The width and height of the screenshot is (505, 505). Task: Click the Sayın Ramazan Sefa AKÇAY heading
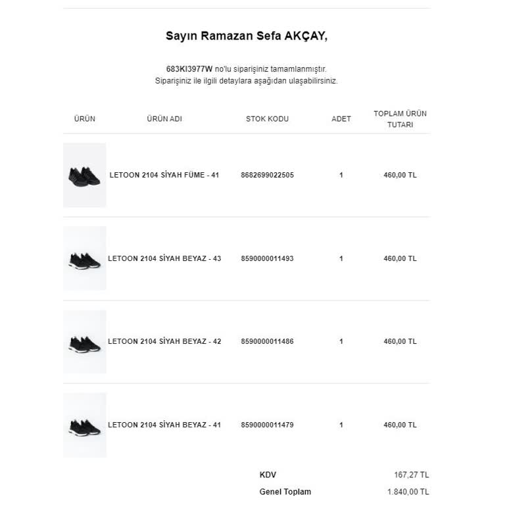(x=247, y=36)
